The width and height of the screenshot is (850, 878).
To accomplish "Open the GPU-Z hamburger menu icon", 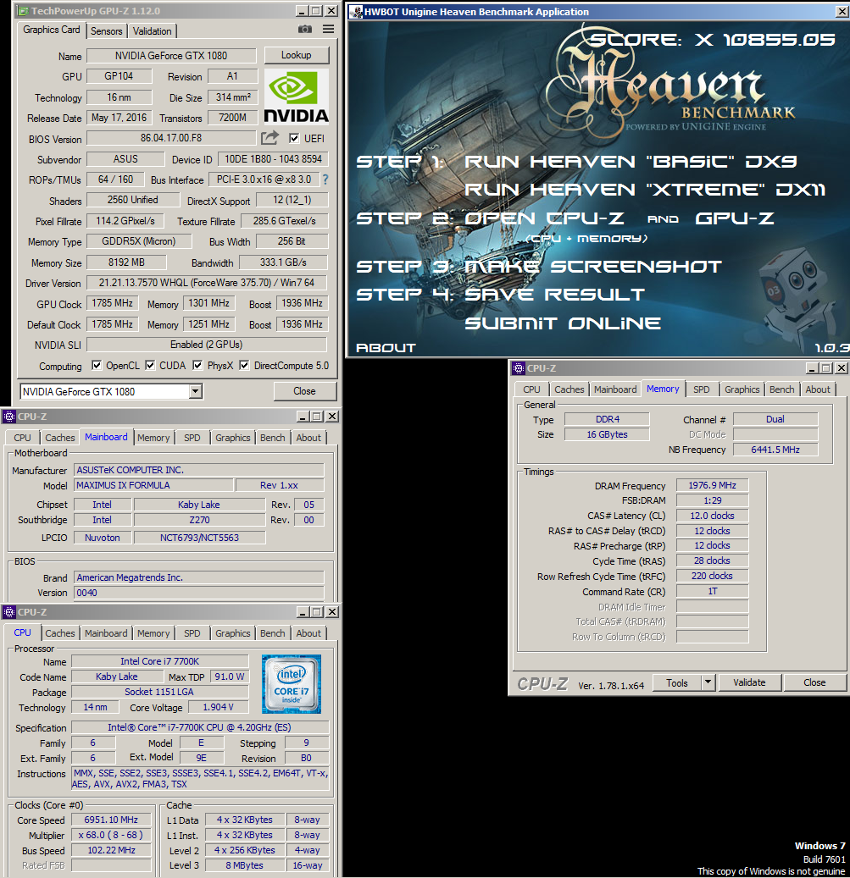I will coord(328,29).
